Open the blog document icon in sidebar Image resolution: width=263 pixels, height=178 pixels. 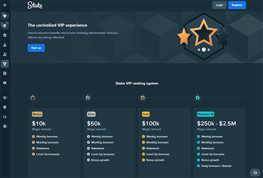pos(5,73)
